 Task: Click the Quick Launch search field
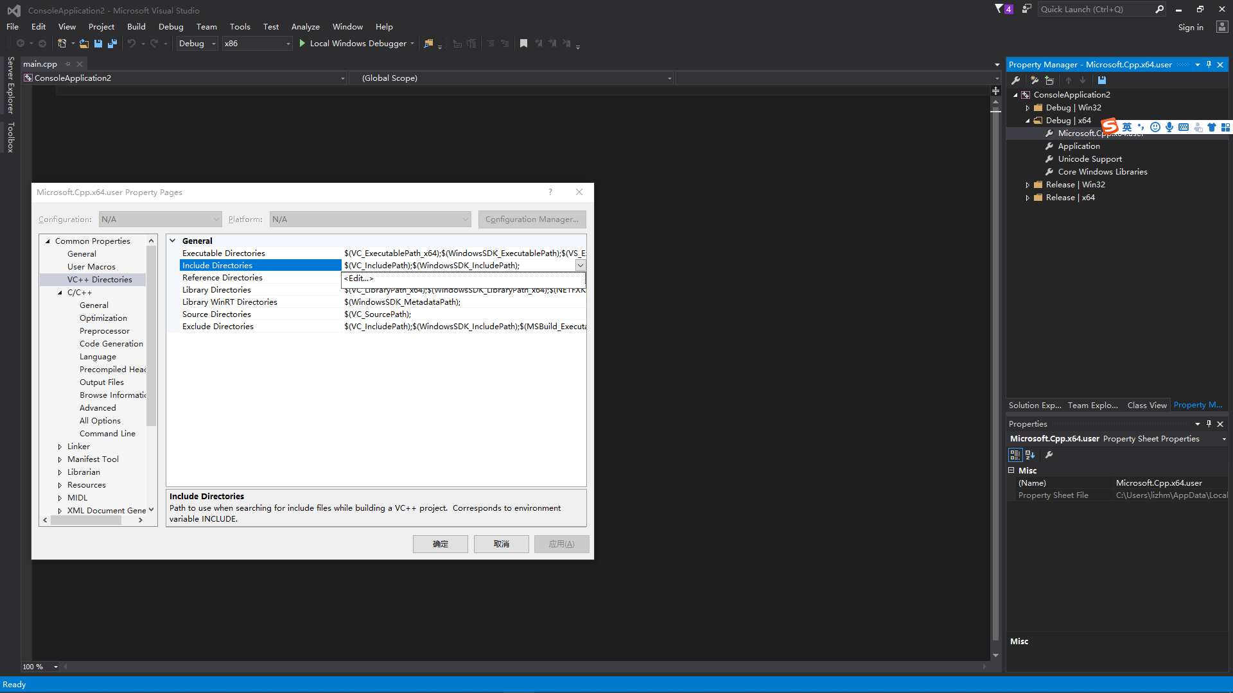(x=1095, y=9)
